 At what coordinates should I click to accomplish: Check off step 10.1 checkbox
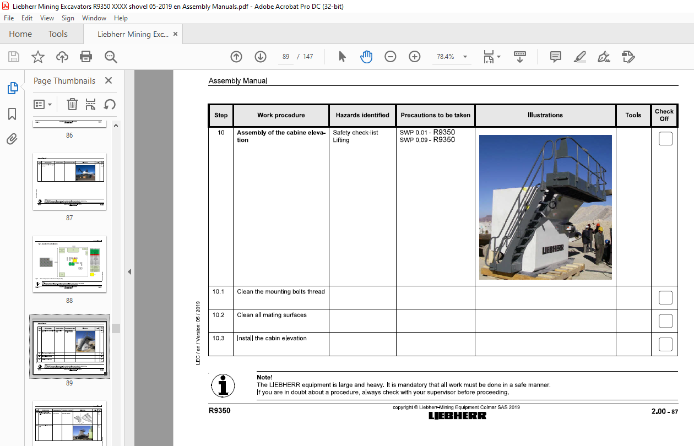[665, 298]
